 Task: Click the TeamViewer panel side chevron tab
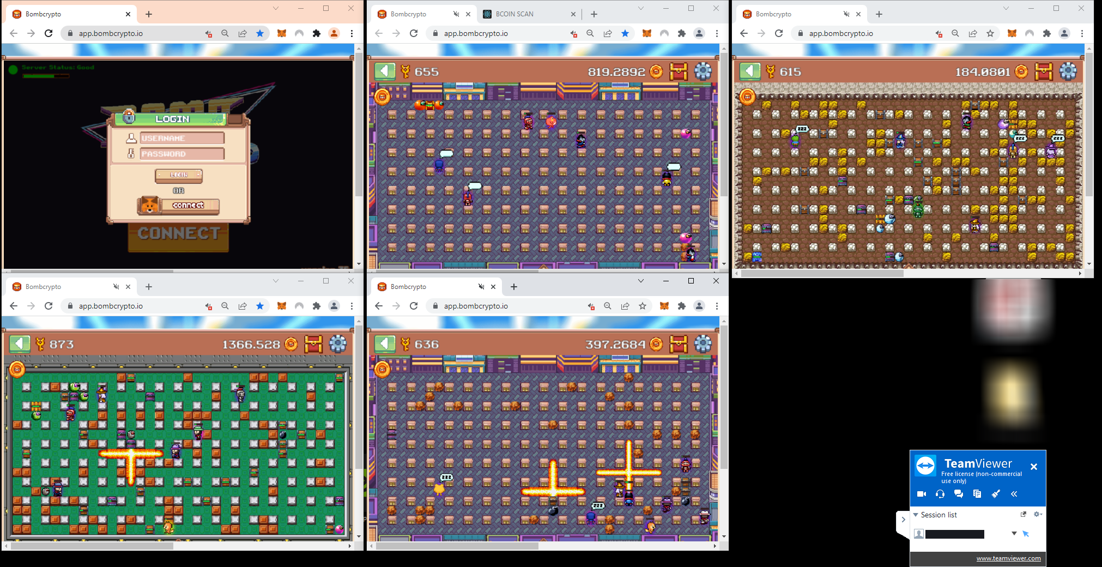coord(903,520)
